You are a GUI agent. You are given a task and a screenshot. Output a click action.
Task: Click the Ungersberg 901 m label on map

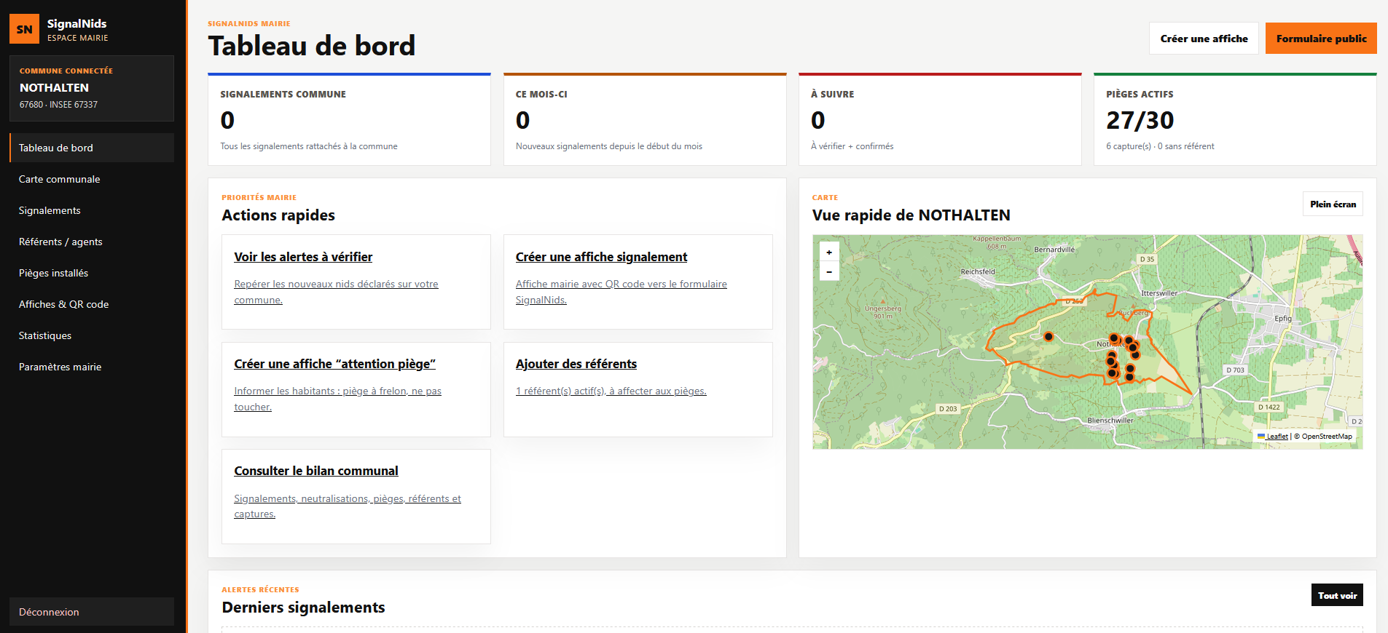883,311
